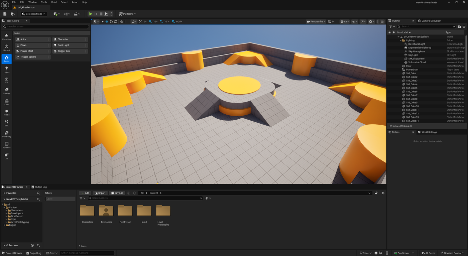
Task: Open the Cmd console type dropdown
Action: [x=52, y=253]
